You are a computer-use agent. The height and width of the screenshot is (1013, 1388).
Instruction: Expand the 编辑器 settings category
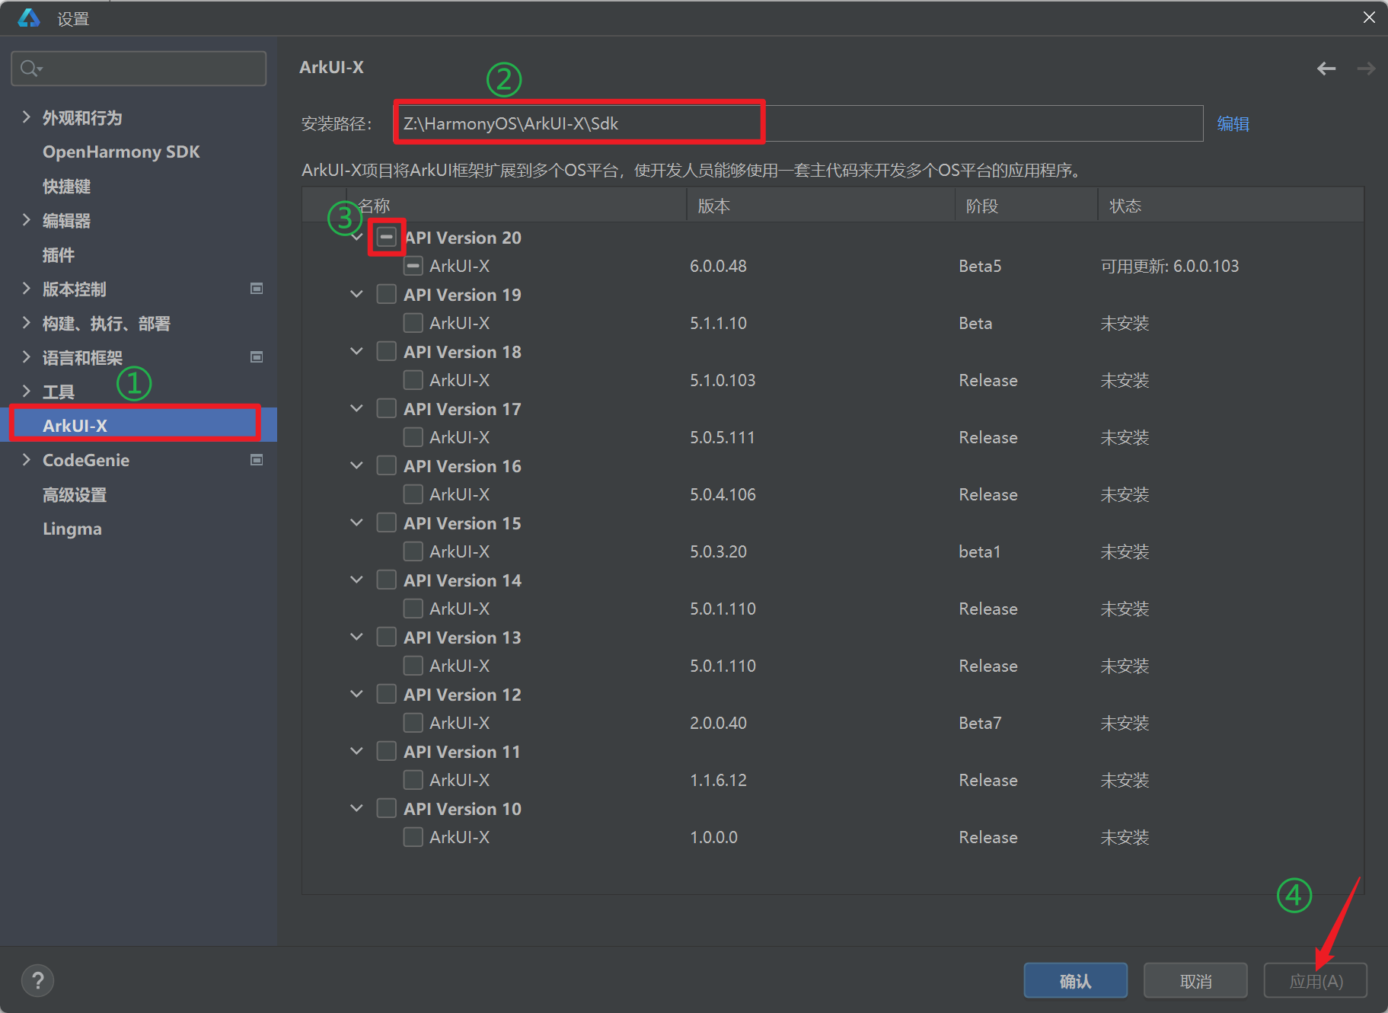point(27,220)
